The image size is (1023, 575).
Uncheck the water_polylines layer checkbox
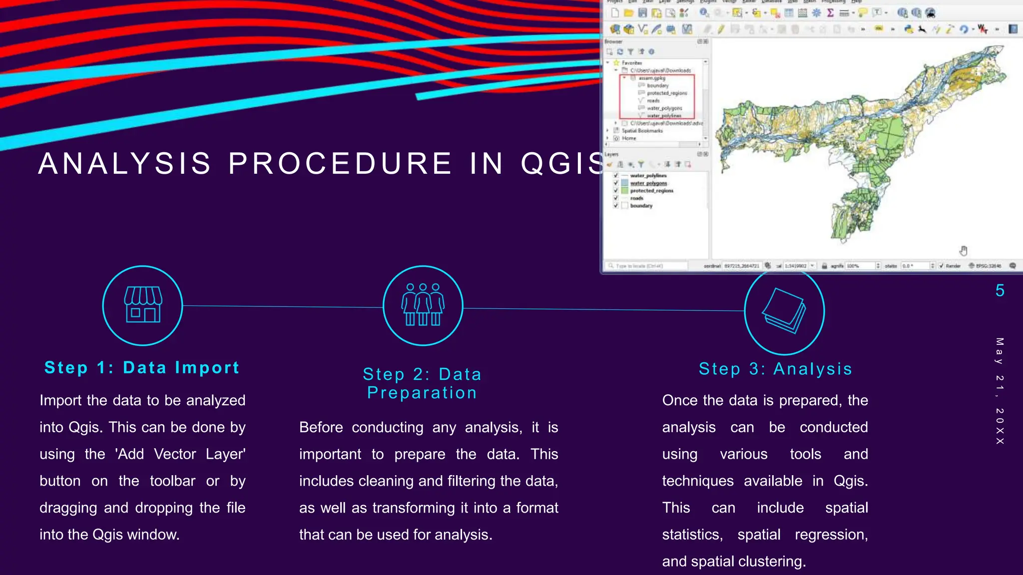coord(616,176)
